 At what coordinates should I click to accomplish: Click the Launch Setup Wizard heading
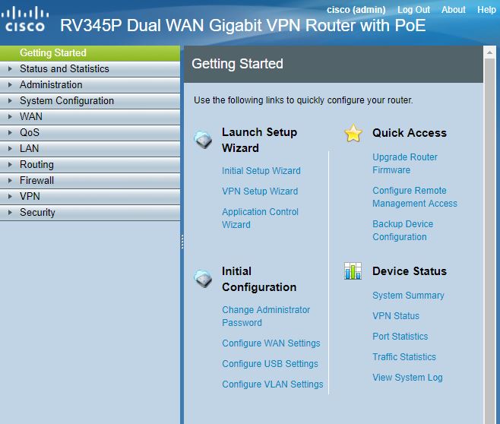coord(259,140)
